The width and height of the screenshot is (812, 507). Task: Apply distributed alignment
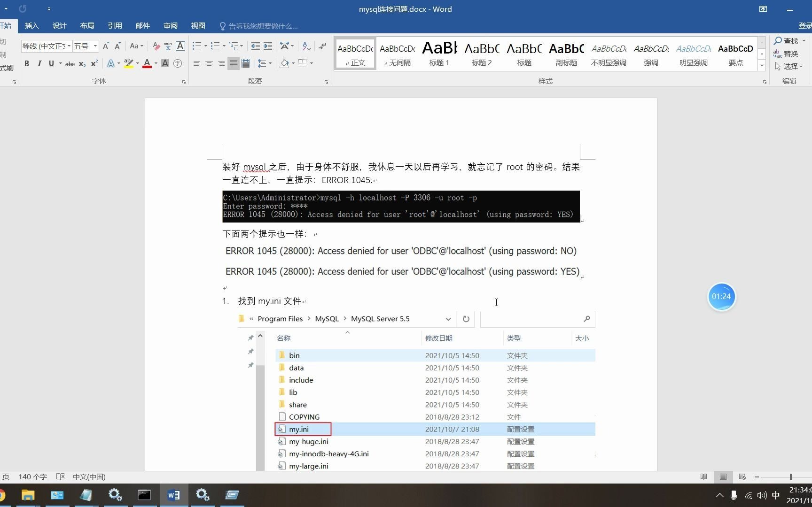(x=245, y=63)
